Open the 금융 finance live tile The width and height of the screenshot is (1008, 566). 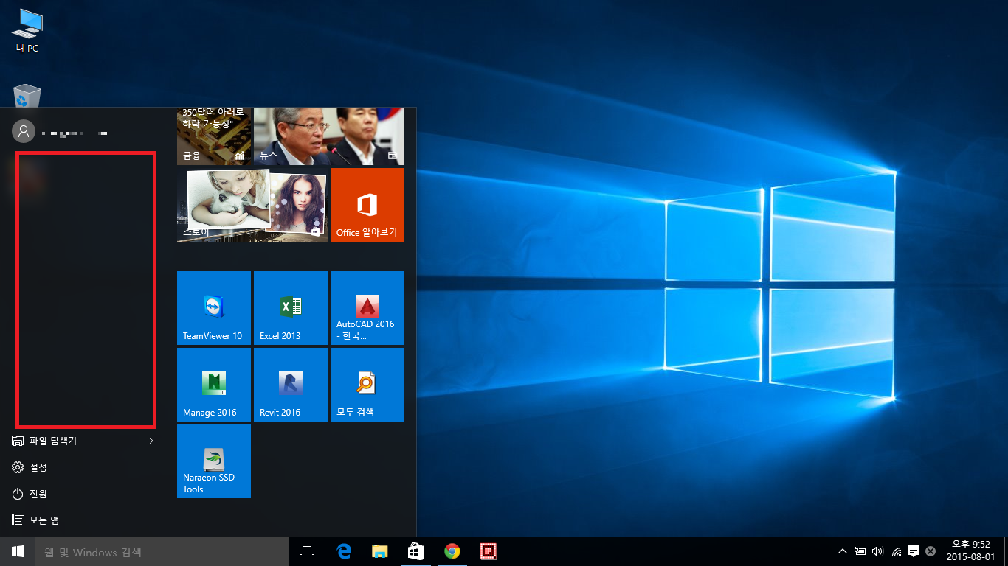coord(214,136)
